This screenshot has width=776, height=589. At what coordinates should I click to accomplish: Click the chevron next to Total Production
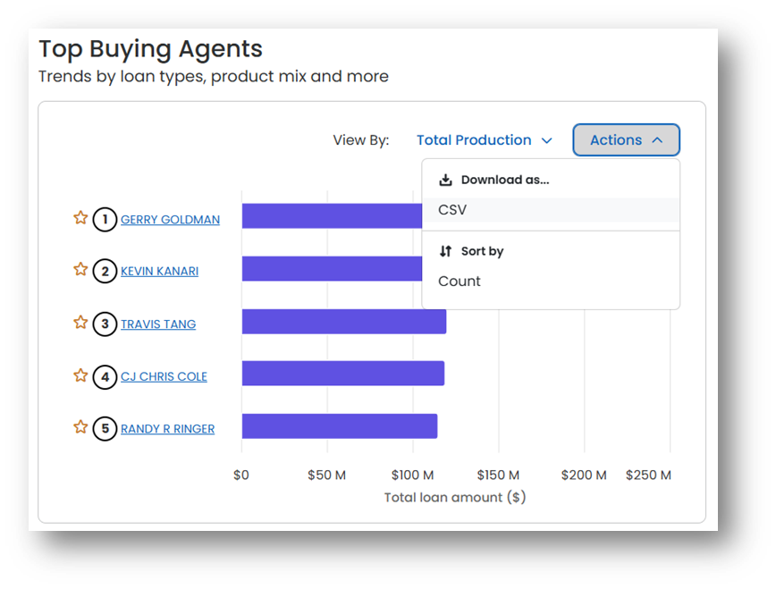coord(546,140)
